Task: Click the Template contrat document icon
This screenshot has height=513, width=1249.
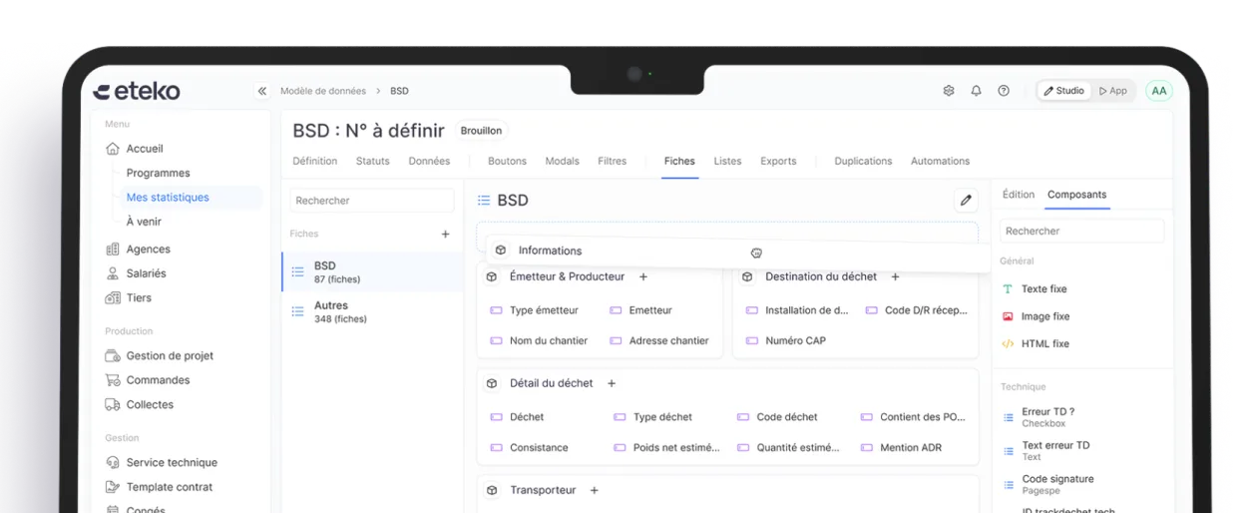Action: pyautogui.click(x=113, y=487)
